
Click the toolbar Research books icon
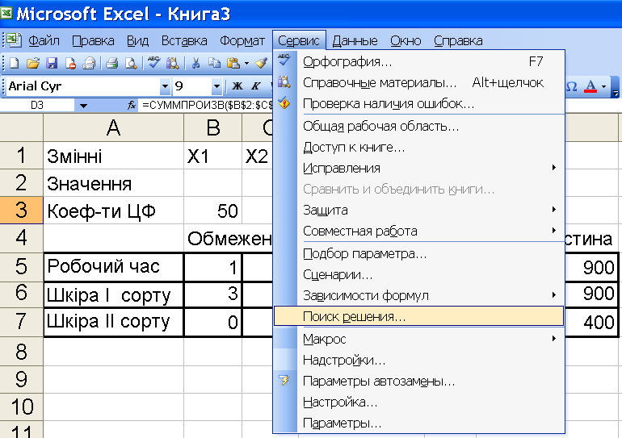pos(173,64)
